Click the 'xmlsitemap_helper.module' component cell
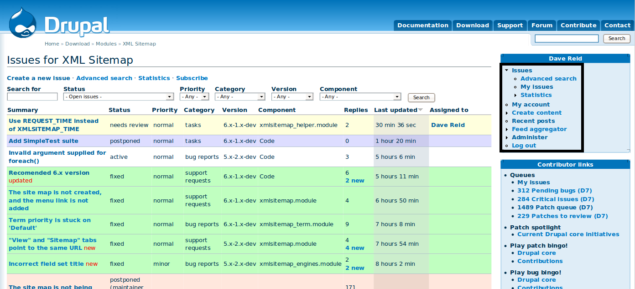 [x=298, y=125]
